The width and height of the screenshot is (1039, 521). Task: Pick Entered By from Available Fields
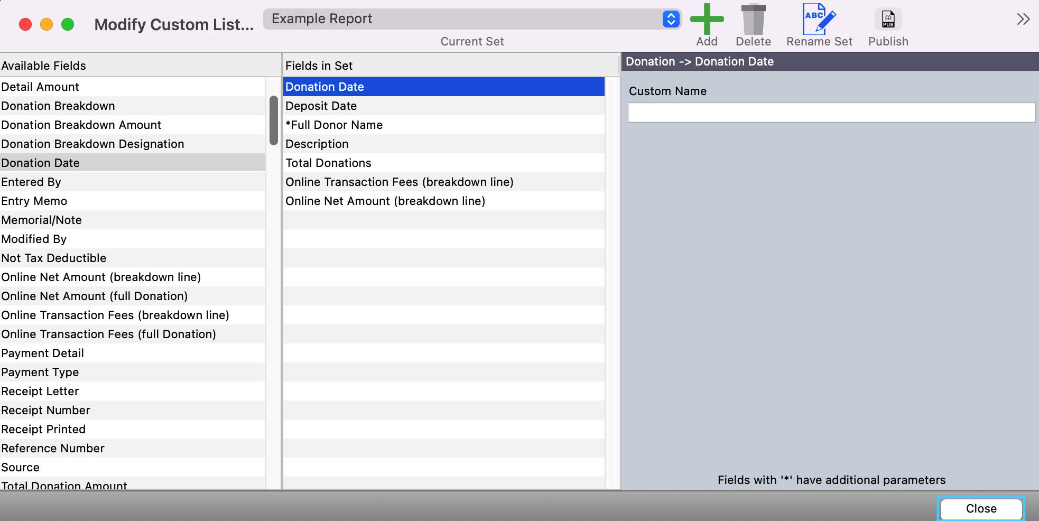(x=31, y=182)
